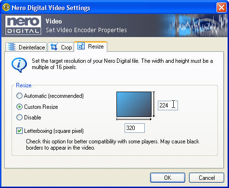Open the Crop tab

click(x=61, y=47)
